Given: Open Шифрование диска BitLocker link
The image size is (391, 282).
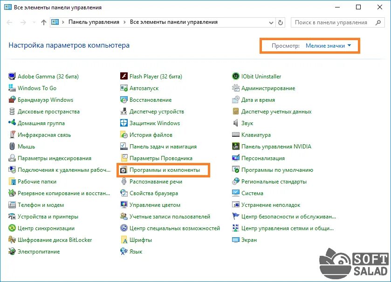Looking at the screenshot, I should 55,240.
